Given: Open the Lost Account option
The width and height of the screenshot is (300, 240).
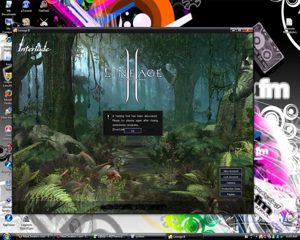Looking at the screenshot, I should point(231,177).
